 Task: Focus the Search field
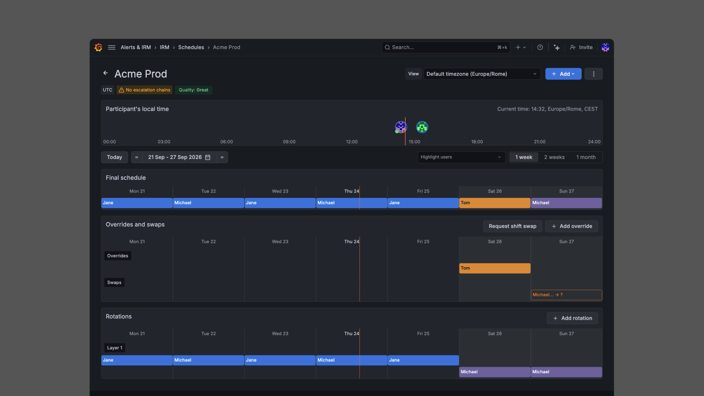tap(446, 47)
